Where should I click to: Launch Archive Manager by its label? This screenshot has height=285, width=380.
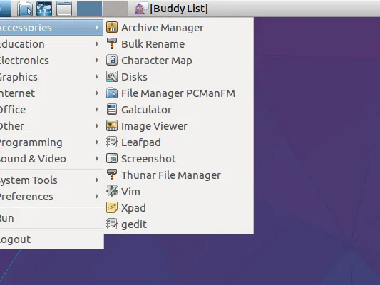pos(163,28)
